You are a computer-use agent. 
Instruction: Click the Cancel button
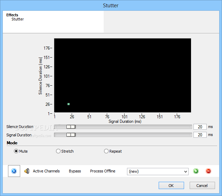click(202, 185)
